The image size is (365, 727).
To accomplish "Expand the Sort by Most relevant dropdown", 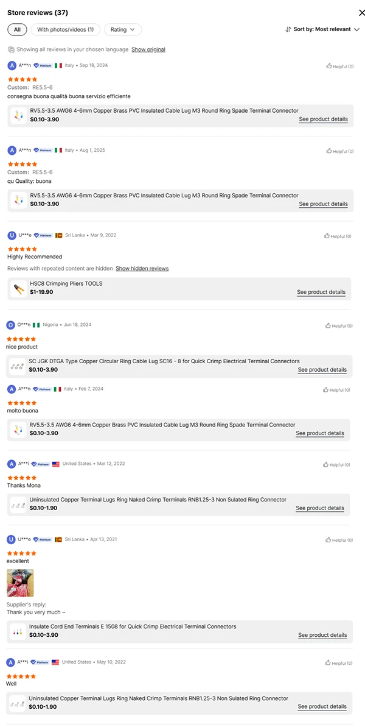I will pyautogui.click(x=327, y=29).
